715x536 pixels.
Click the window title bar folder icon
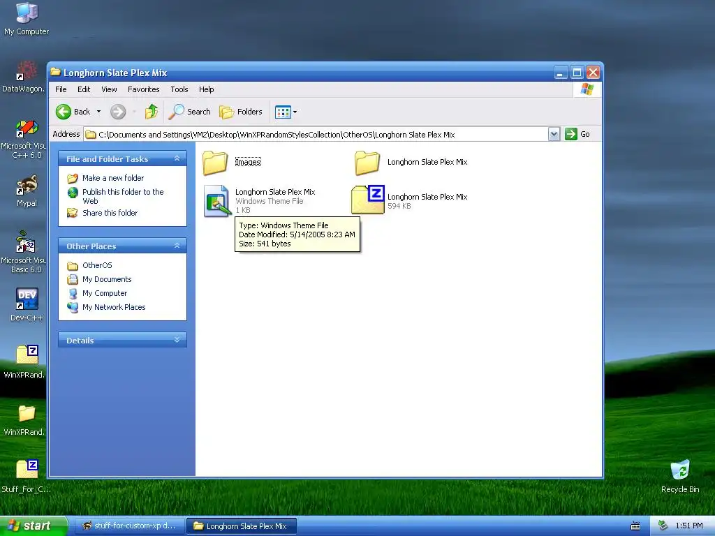pyautogui.click(x=56, y=72)
